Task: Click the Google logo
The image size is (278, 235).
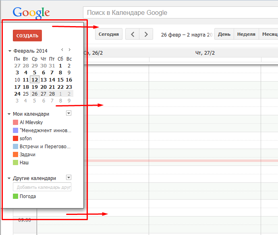Action: [x=31, y=12]
